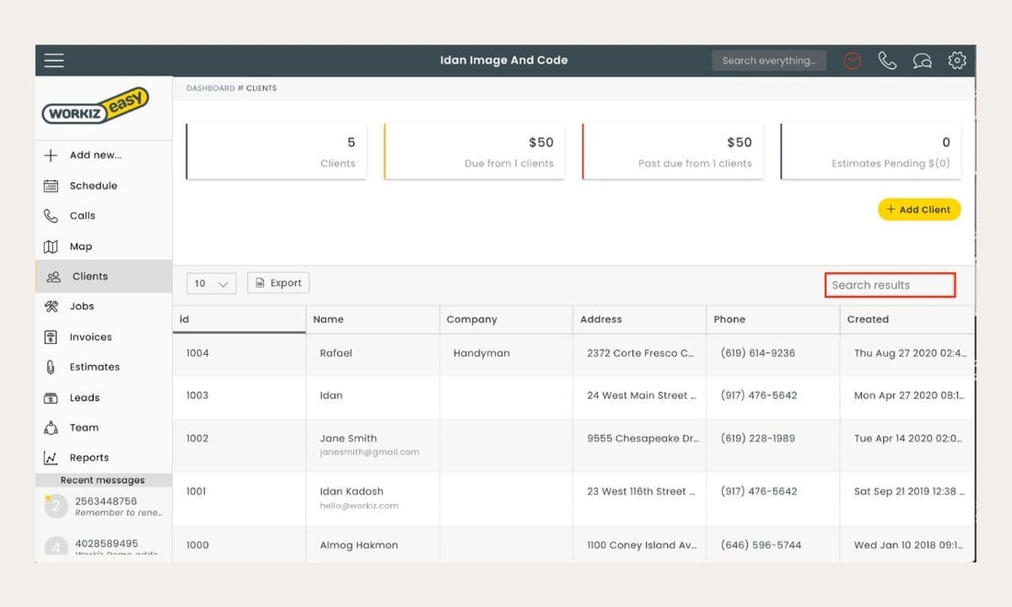This screenshot has width=1012, height=607.
Task: Click email janesmith@gmail.com
Action: 370,452
